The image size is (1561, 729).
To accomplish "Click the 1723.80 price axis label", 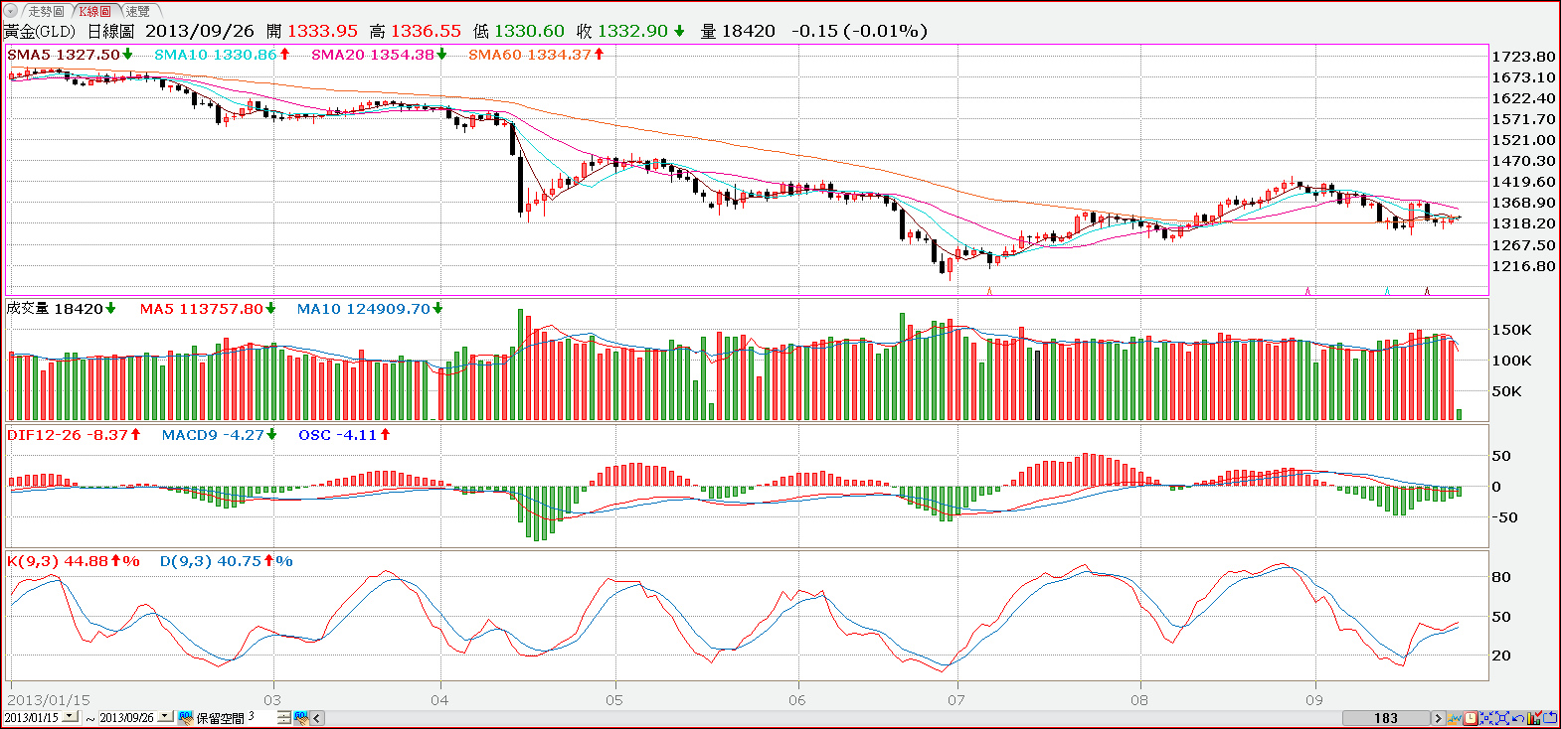I will pos(1523,57).
